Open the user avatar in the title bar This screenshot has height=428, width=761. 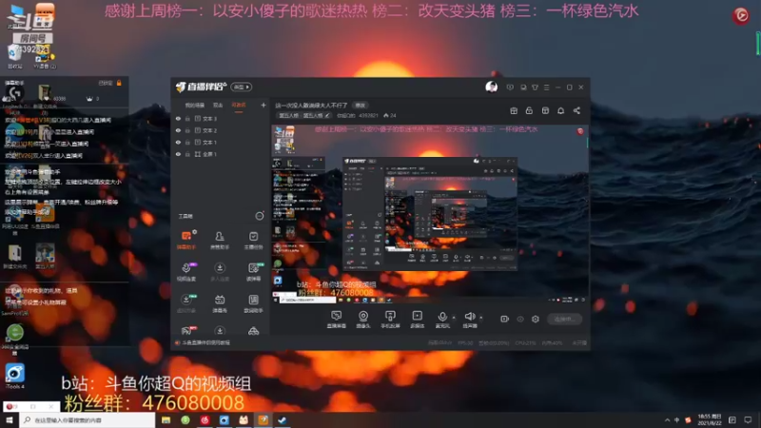pyautogui.click(x=491, y=87)
